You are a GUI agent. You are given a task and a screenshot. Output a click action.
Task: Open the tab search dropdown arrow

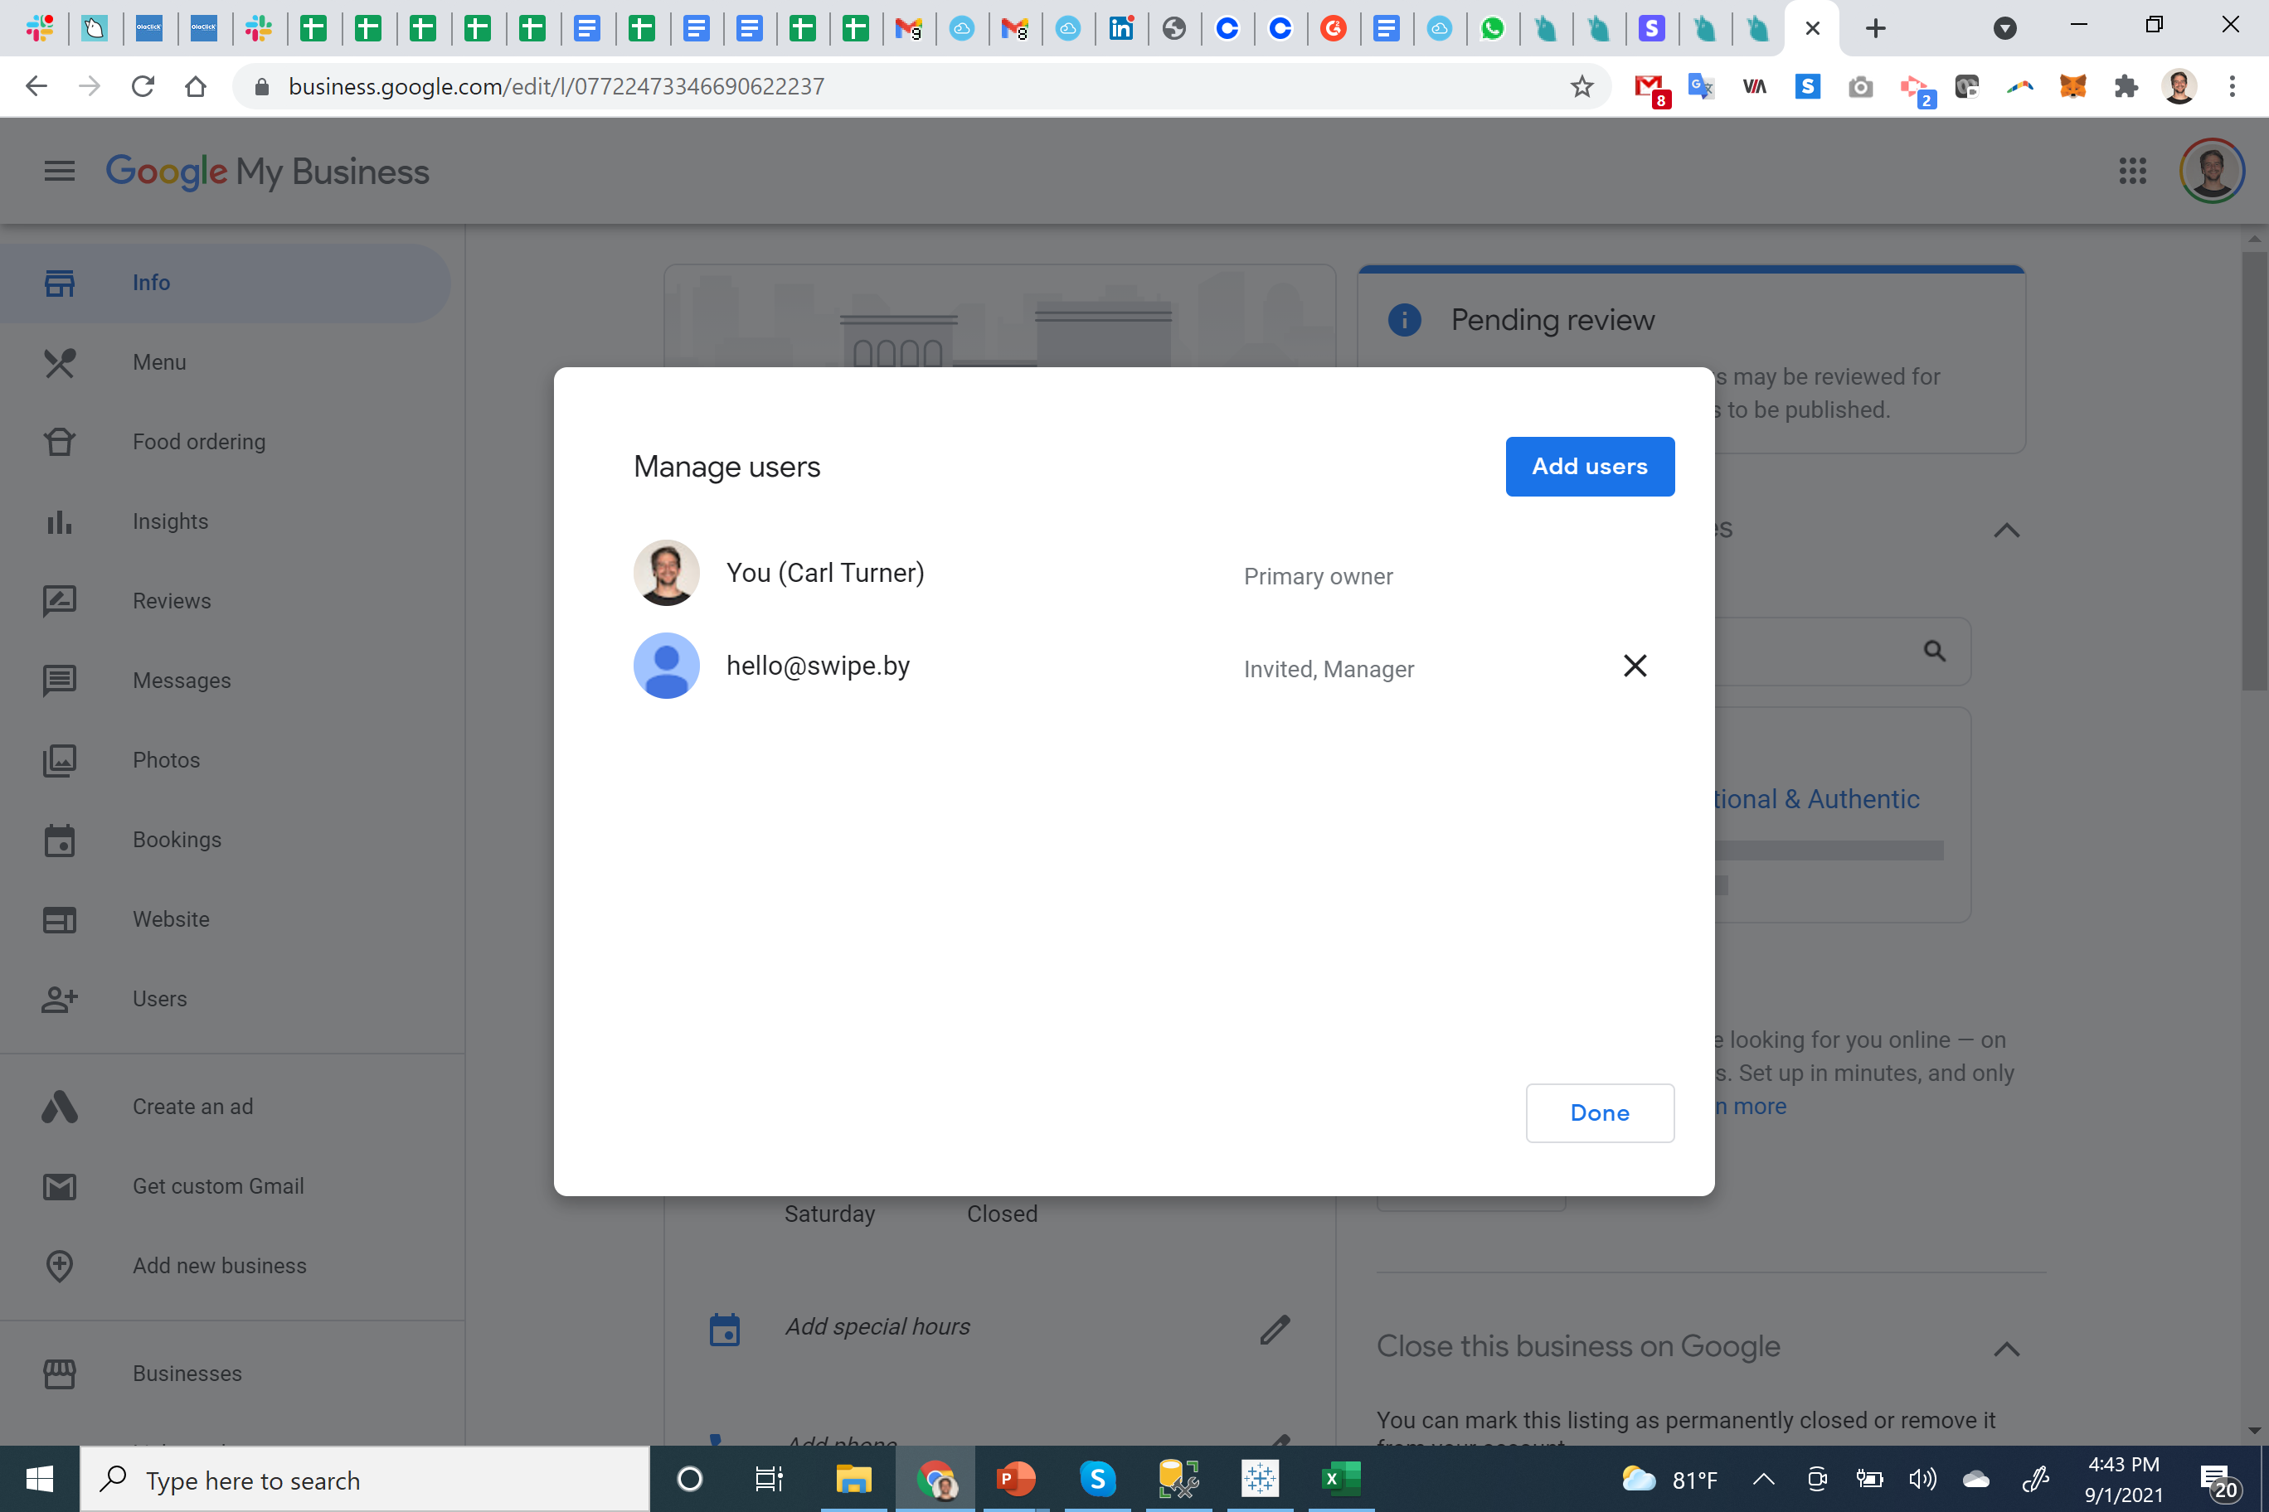pos(2004,29)
